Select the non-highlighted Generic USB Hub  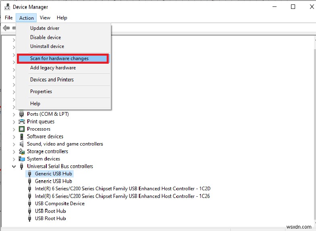[x=54, y=181]
